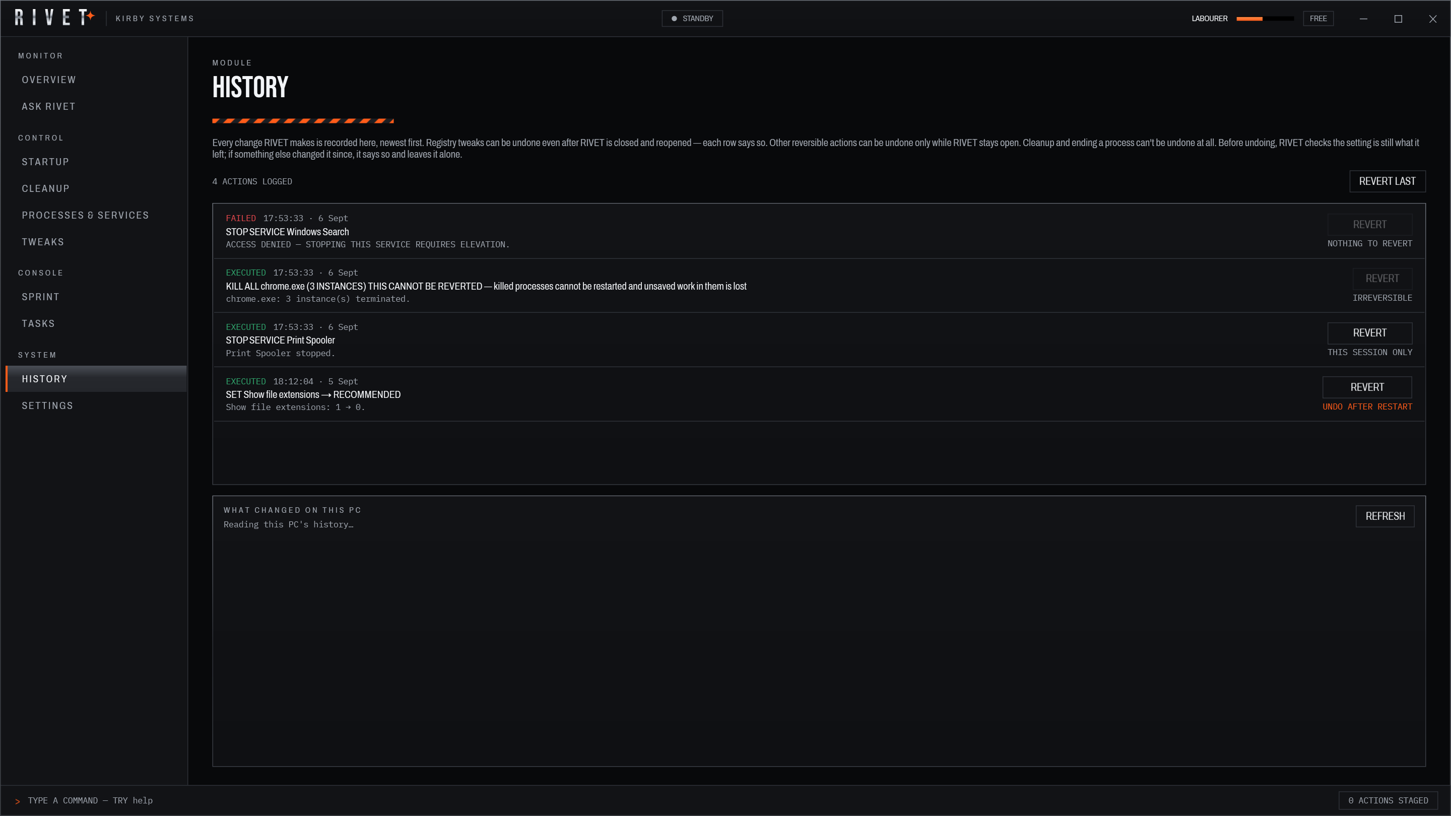This screenshot has width=1451, height=816.
Task: Click 'Reading this PC's history…' text
Action: click(x=288, y=524)
